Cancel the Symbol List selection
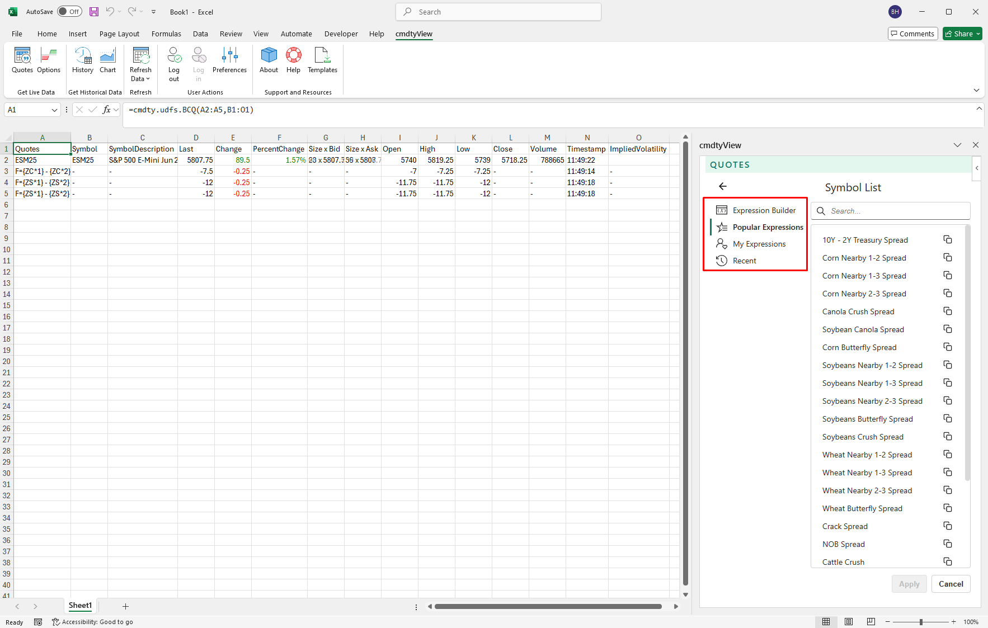 click(951, 584)
